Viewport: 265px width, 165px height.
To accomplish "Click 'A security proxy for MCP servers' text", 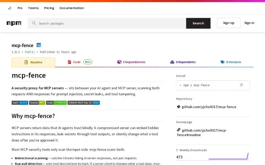I will [x=38, y=88].
